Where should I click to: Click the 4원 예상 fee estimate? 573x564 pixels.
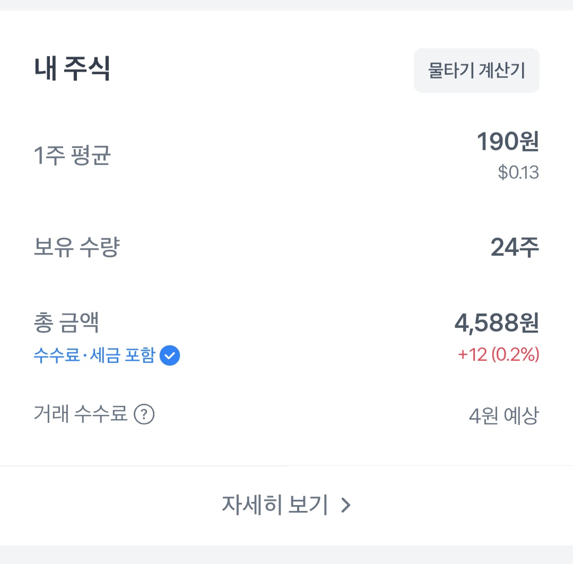click(x=504, y=415)
